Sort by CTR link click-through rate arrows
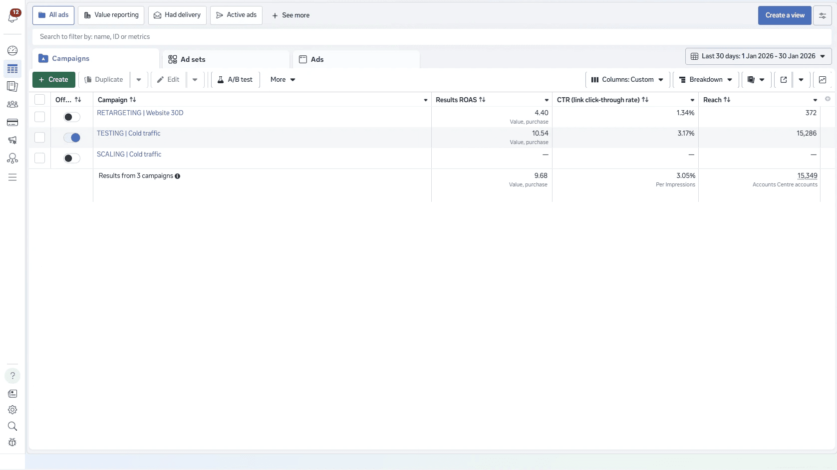 (645, 100)
